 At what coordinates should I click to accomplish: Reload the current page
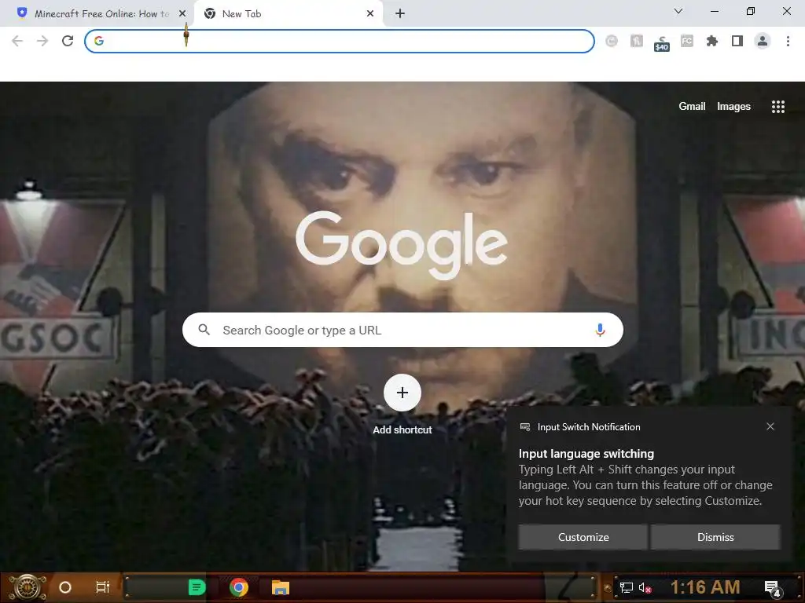coord(68,41)
